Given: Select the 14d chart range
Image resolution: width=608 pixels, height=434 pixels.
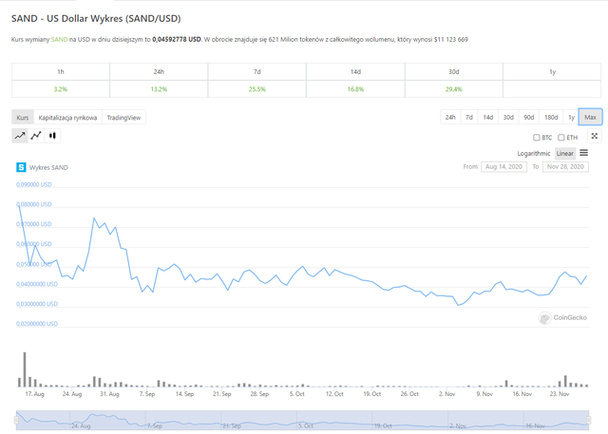Looking at the screenshot, I should click(x=488, y=117).
